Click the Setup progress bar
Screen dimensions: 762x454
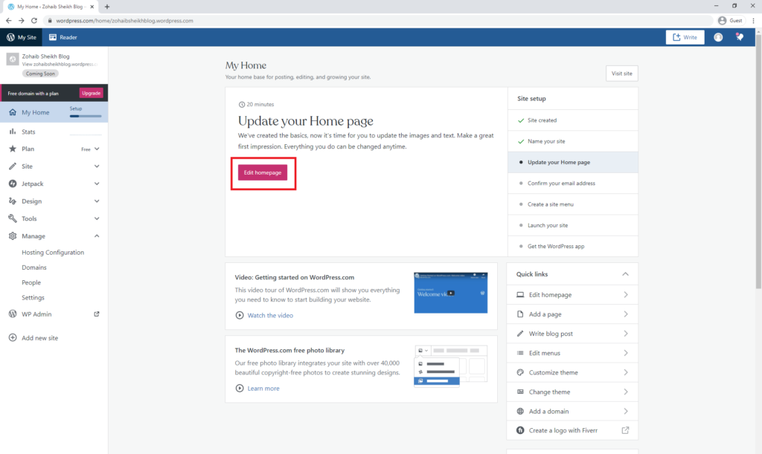86,116
